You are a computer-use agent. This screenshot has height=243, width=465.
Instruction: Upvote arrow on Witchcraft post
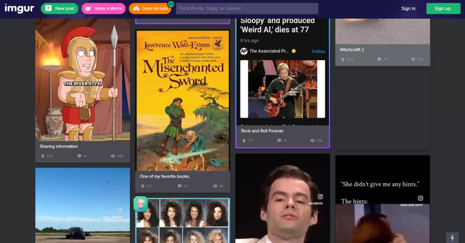(343, 59)
